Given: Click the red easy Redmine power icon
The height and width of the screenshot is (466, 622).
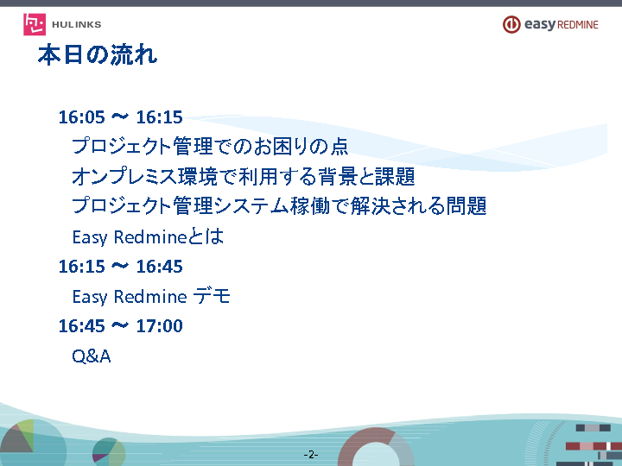Looking at the screenshot, I should coord(511,24).
